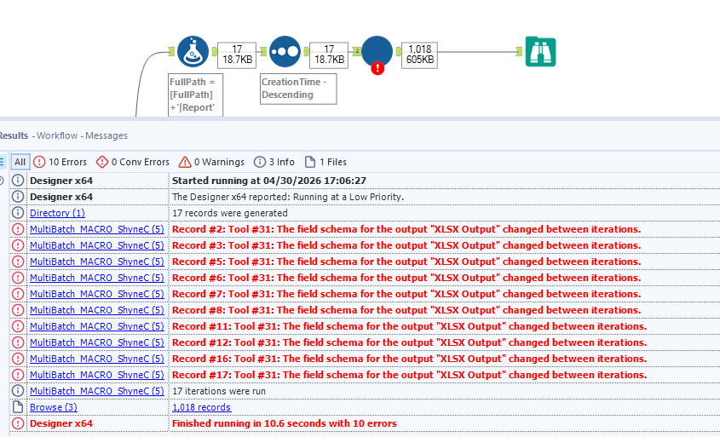This screenshot has height=437, width=720.
Task: Open MultiBatch_MACRO link for Record #6 error
Action: 97,278
